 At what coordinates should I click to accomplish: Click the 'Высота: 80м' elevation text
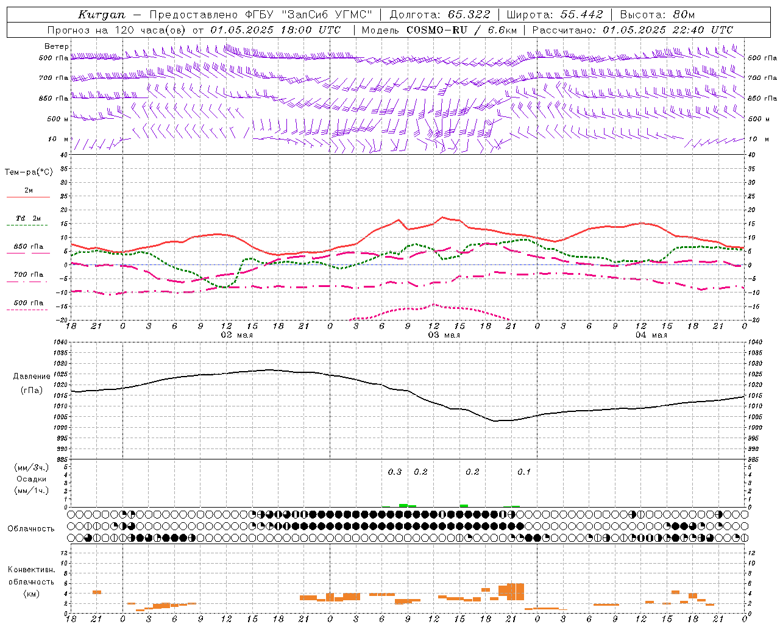658,15
